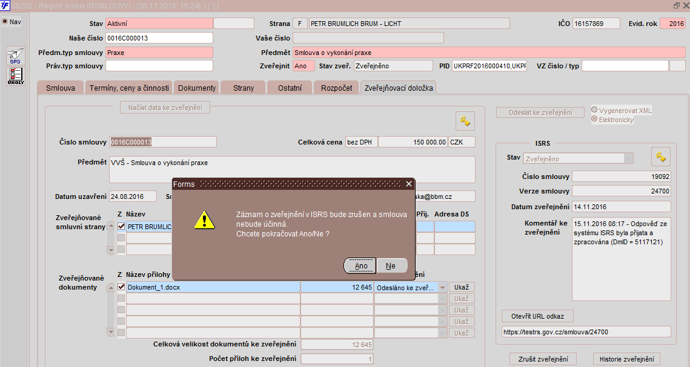Click the Evid. rok field 2016

coord(672,23)
